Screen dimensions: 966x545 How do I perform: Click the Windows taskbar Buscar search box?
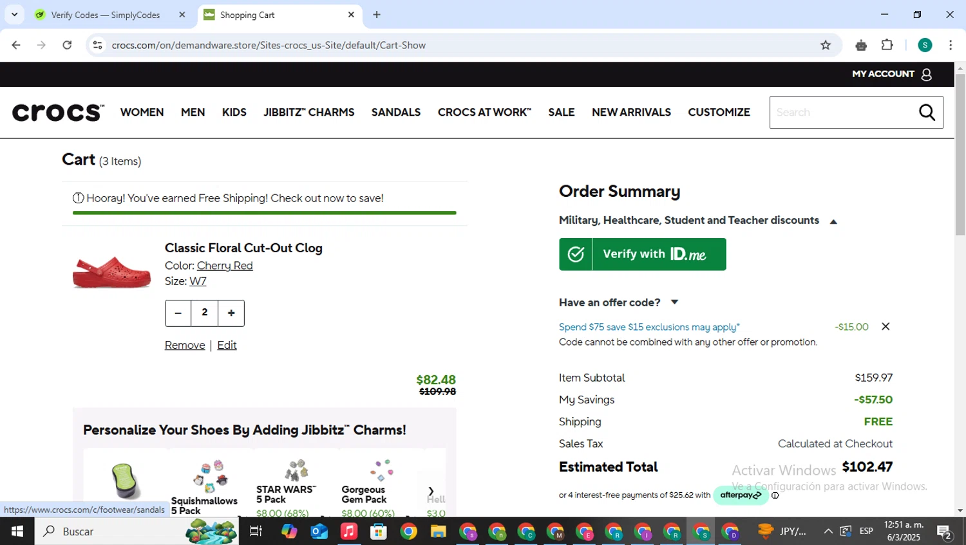coord(137,531)
